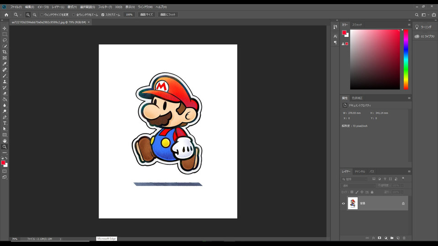
Task: Select the Frame tool
Action: point(5,58)
